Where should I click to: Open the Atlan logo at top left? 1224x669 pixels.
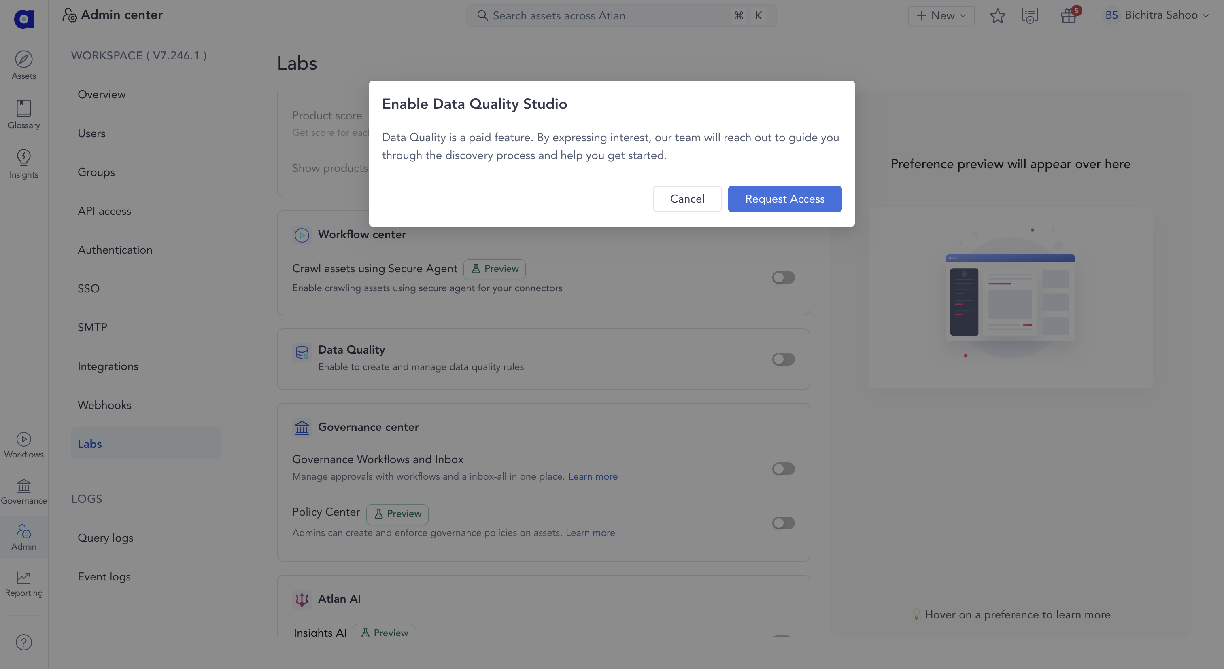(23, 19)
